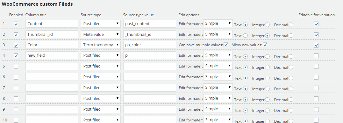This screenshot has height=123, width=343.
Task: Focus empty Source type value field in row 8
Action: pos(150,98)
